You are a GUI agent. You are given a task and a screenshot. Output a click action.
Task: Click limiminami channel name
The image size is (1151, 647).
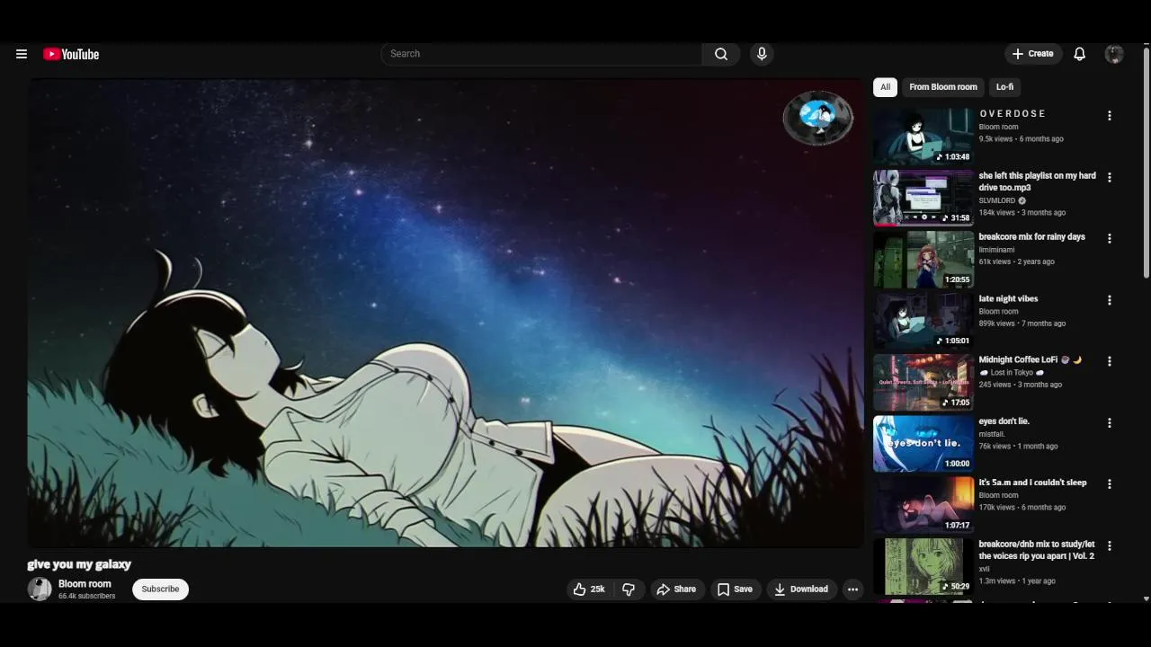coord(996,250)
